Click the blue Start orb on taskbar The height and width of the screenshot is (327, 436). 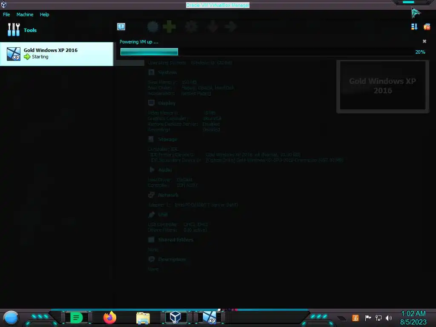(11, 318)
